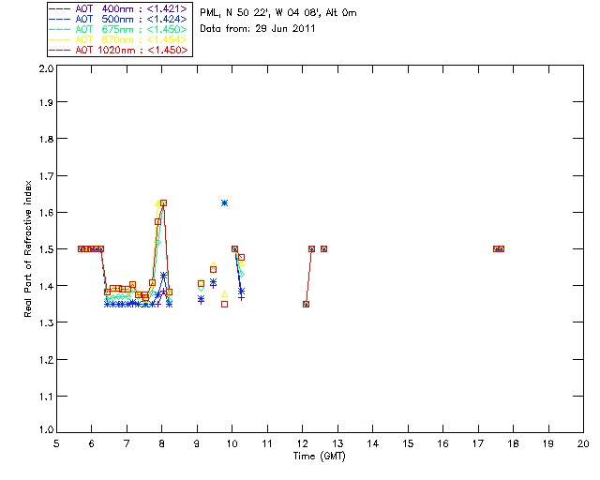The height and width of the screenshot is (480, 600).
Task: Click the 1.4 y-axis tick label
Action: (46, 286)
